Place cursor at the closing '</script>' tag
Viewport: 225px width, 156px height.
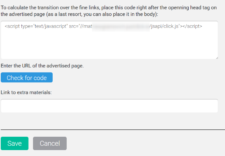tap(192, 26)
